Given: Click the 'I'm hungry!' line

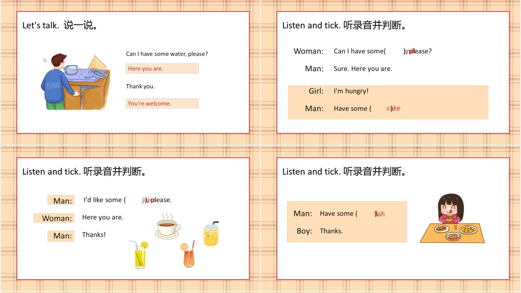Looking at the screenshot, I should 351,91.
